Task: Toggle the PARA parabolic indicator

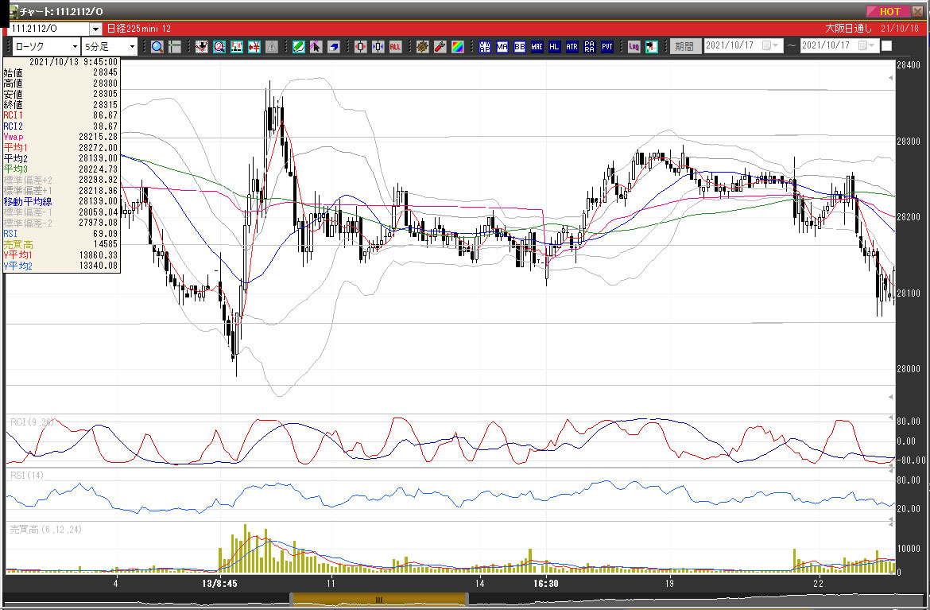Action: [x=590, y=47]
